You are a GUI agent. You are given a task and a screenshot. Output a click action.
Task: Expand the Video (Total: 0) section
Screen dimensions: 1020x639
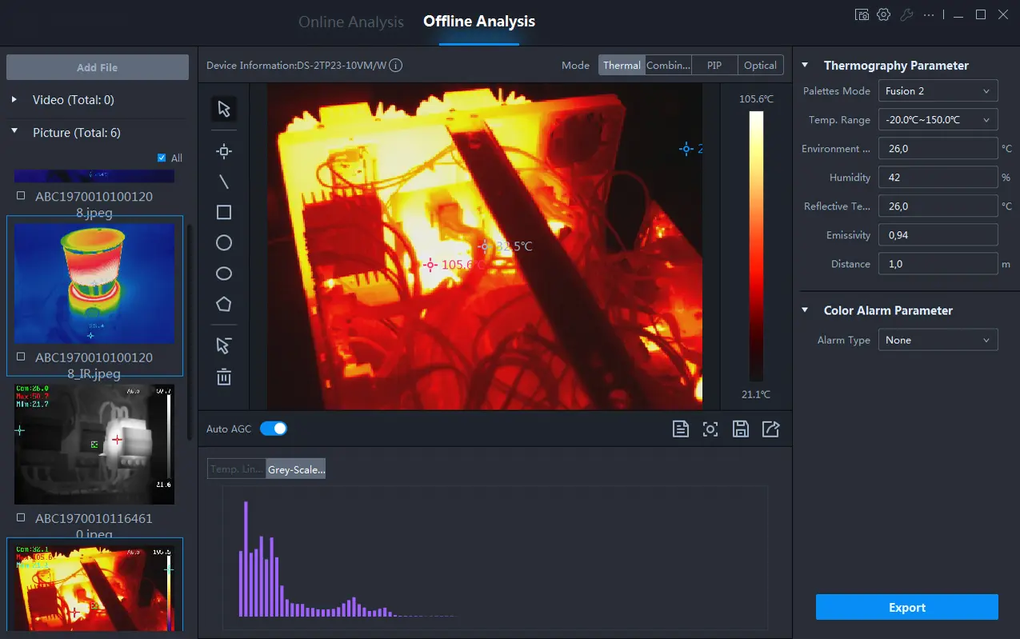pyautogui.click(x=14, y=100)
